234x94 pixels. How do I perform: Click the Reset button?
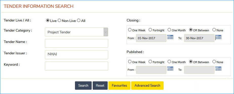click(100, 85)
